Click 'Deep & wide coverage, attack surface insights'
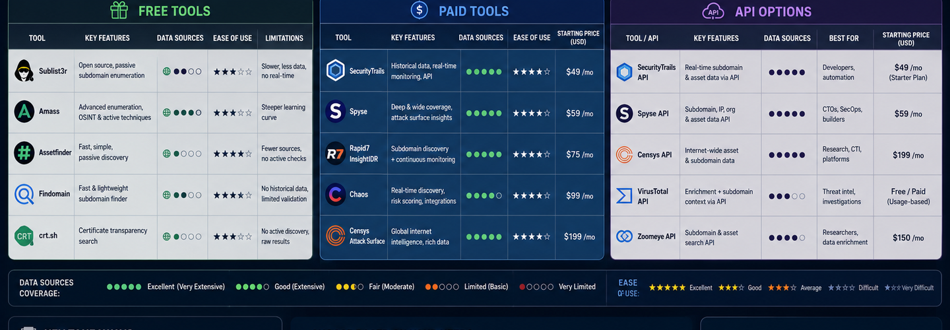The height and width of the screenshot is (330, 950). [x=422, y=112]
